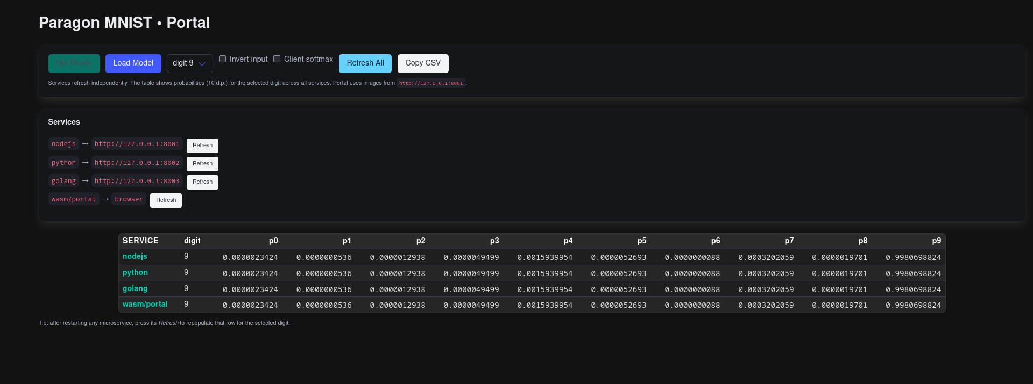Image resolution: width=1033 pixels, height=384 pixels.
Task: Click the nodejs service tag in Services
Action: 63,144
